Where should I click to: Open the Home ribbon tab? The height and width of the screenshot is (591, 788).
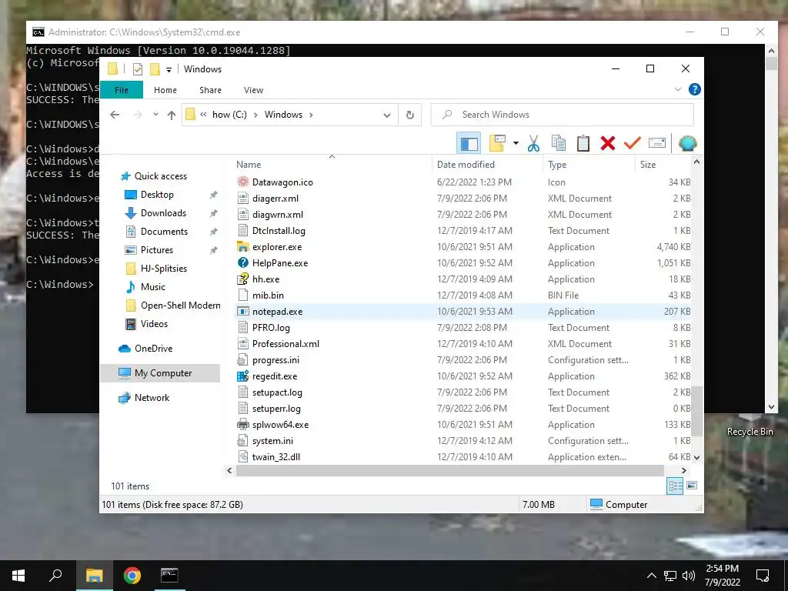[165, 90]
